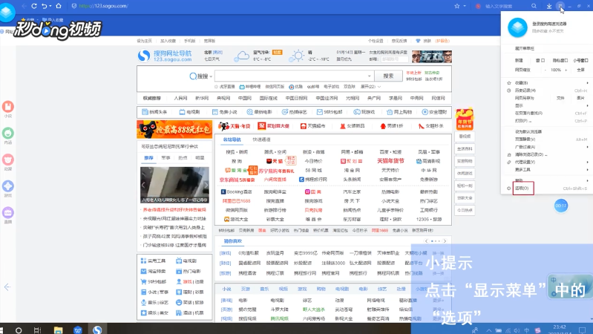Open 小说 in the left sidebar

pyautogui.click(x=8, y=109)
